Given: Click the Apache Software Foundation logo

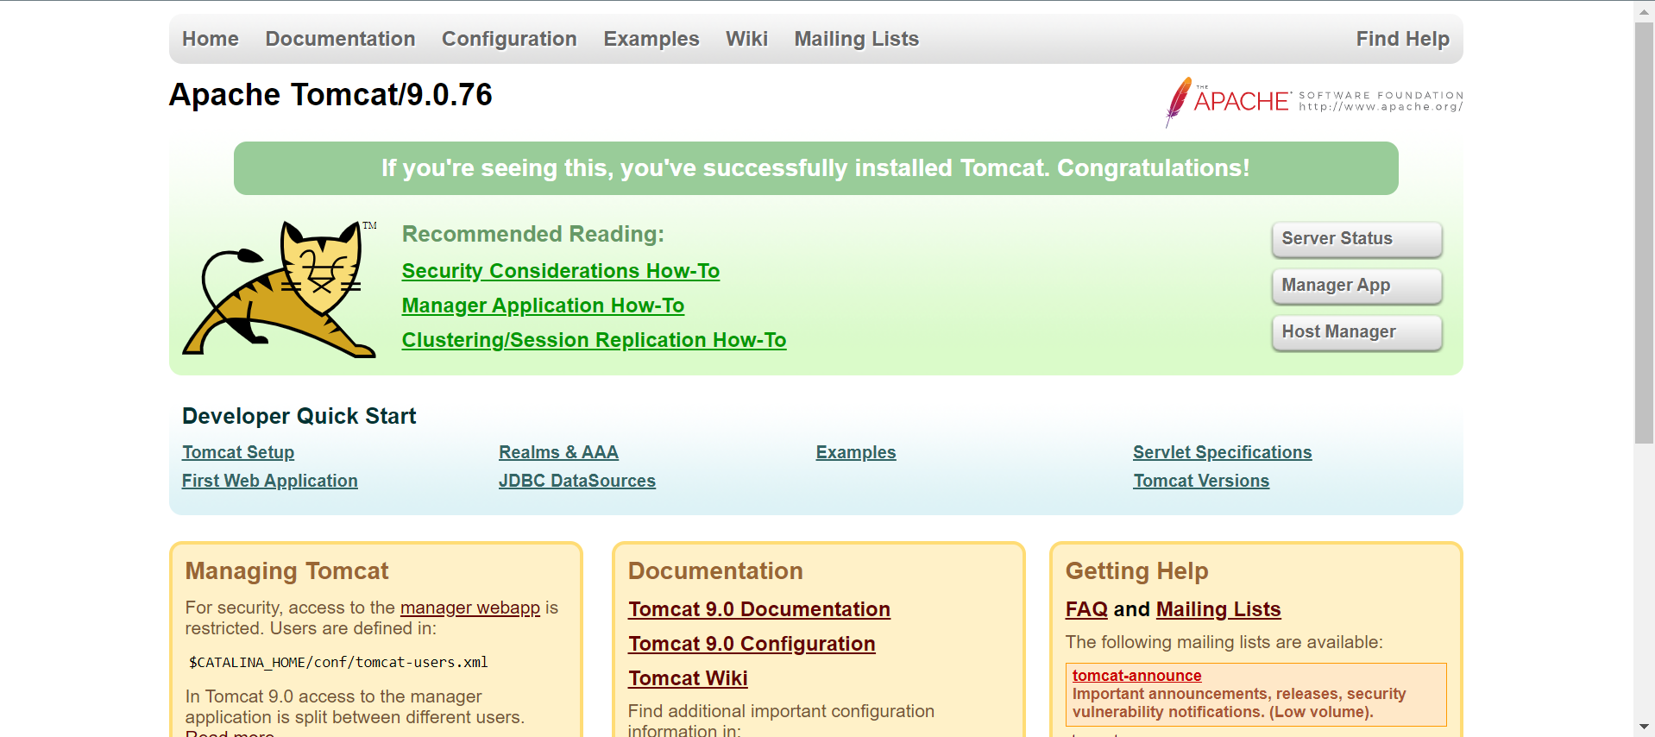Looking at the screenshot, I should [1313, 102].
